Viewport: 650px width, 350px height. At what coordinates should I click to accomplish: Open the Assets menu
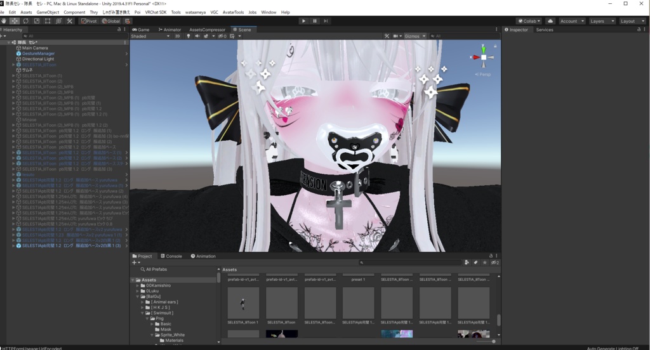(x=26, y=12)
